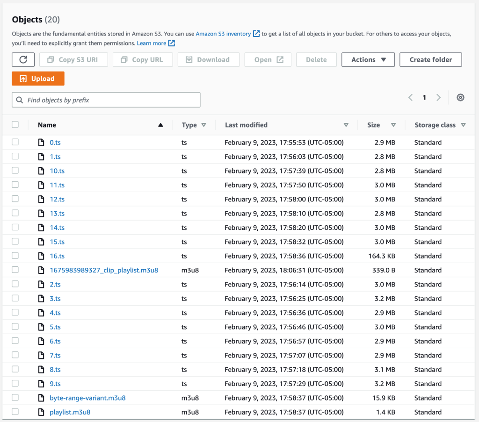Open the byte-range-variant.m3u8 link
The height and width of the screenshot is (422, 479).
pos(87,398)
